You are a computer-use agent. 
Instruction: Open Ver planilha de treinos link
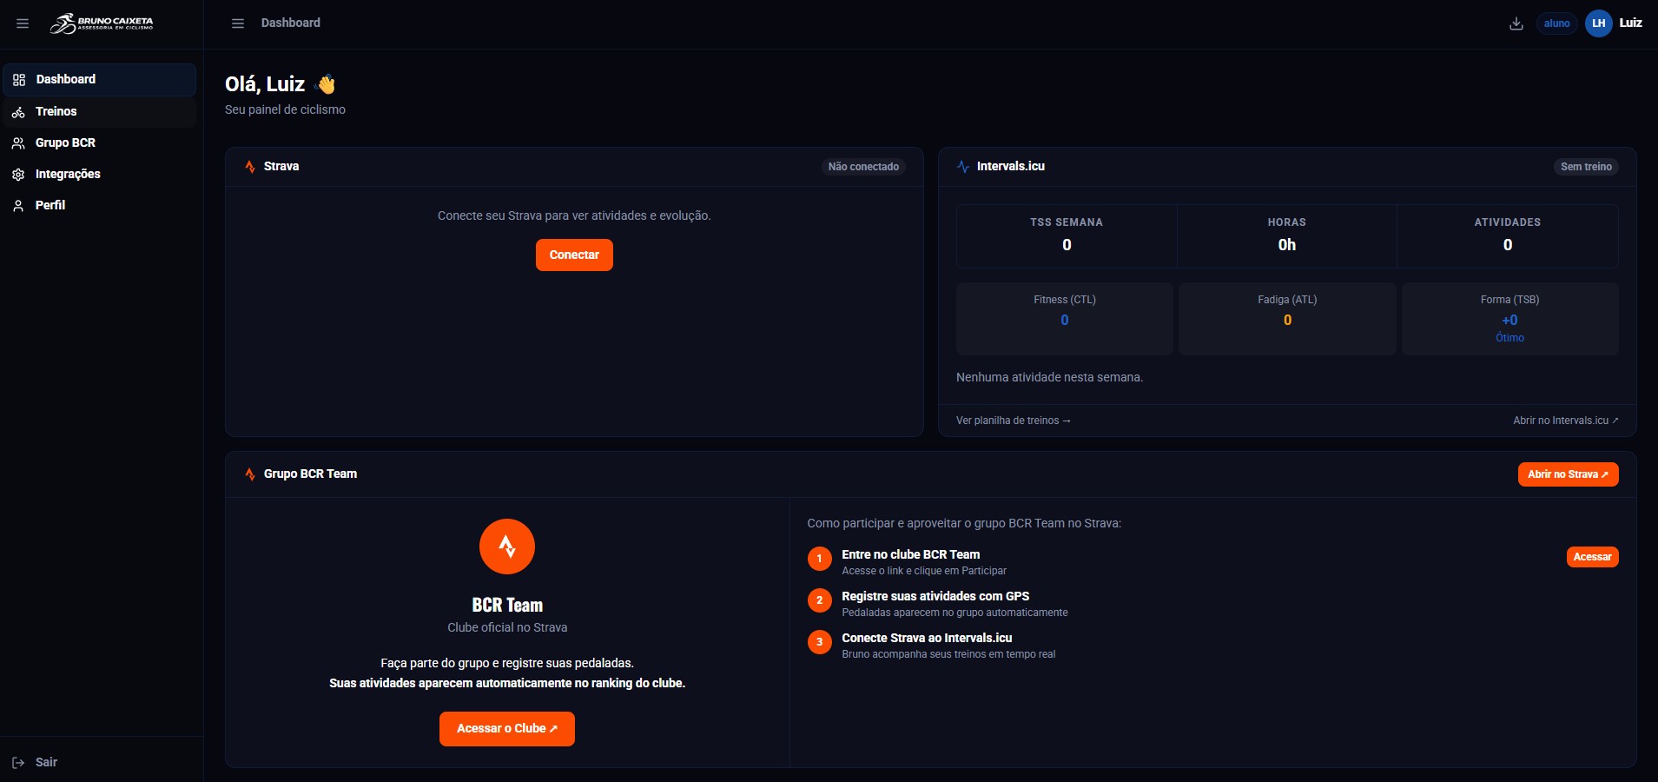[1014, 421]
